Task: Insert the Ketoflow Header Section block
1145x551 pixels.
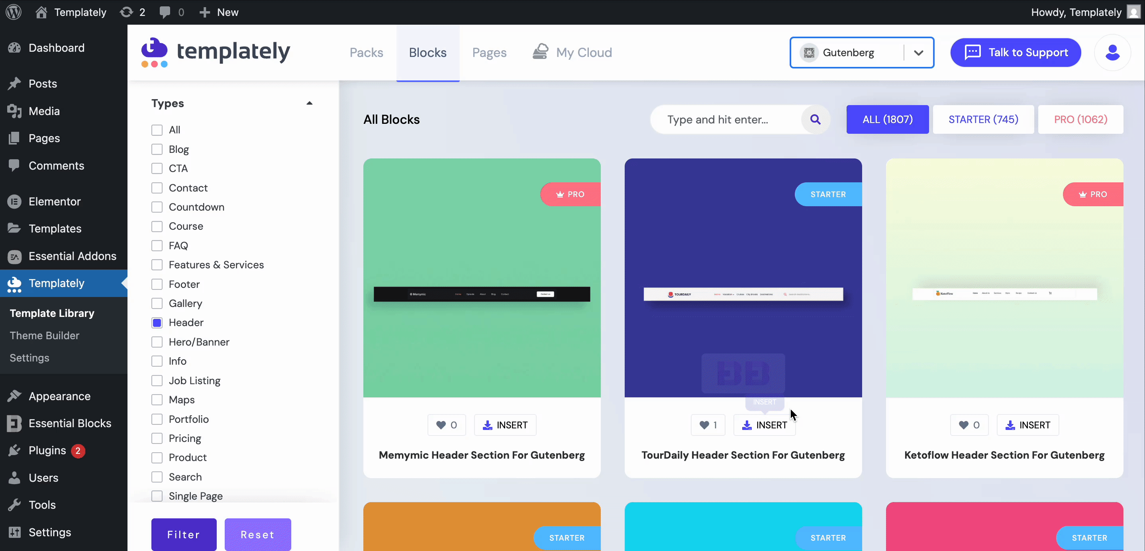Action: pyautogui.click(x=1027, y=425)
